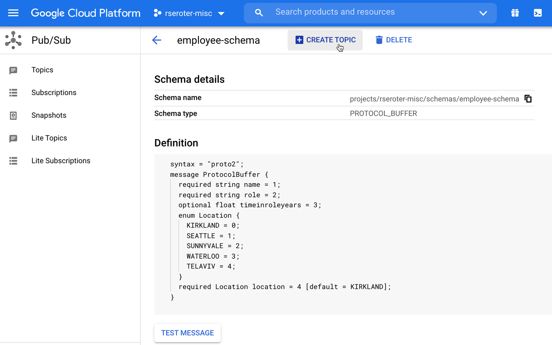The image size is (552, 345).
Task: Open the gift icon for free trial
Action: (515, 13)
